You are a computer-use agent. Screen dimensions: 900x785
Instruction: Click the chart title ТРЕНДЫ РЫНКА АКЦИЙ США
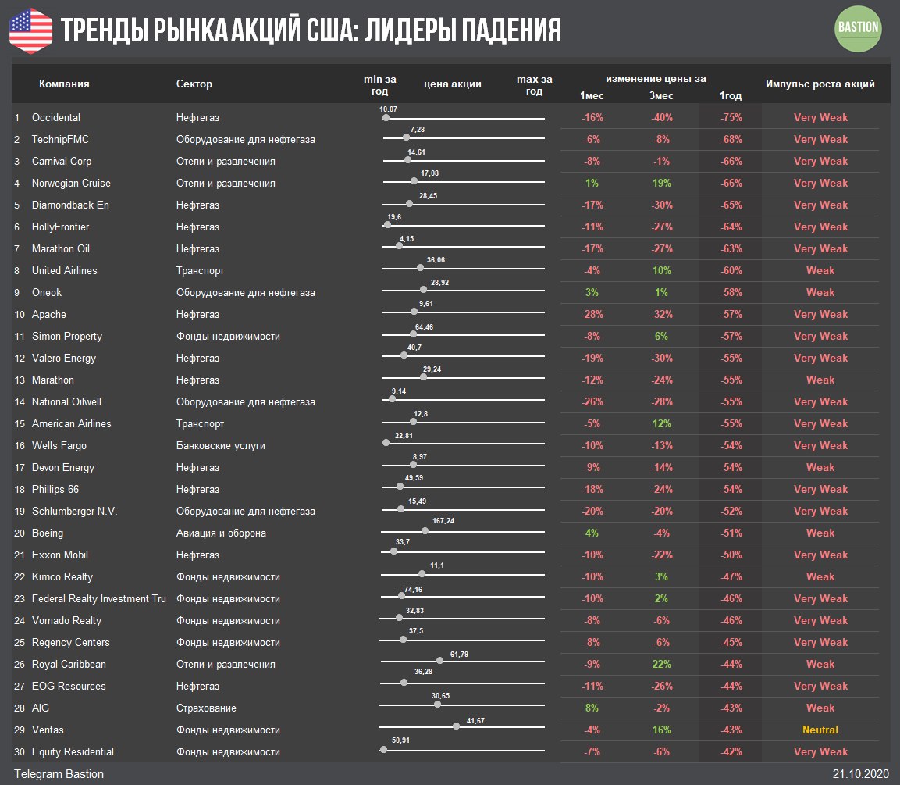(x=311, y=30)
